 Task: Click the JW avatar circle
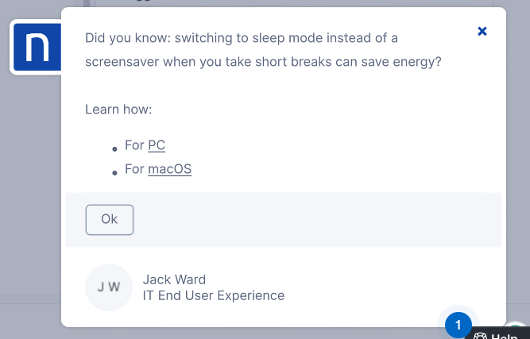point(108,287)
